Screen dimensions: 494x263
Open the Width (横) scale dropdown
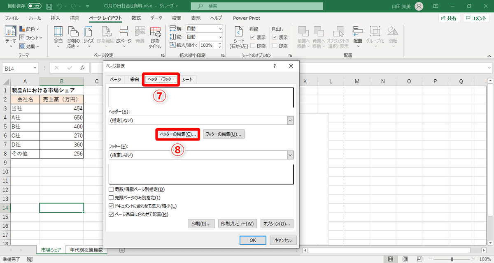click(220, 29)
